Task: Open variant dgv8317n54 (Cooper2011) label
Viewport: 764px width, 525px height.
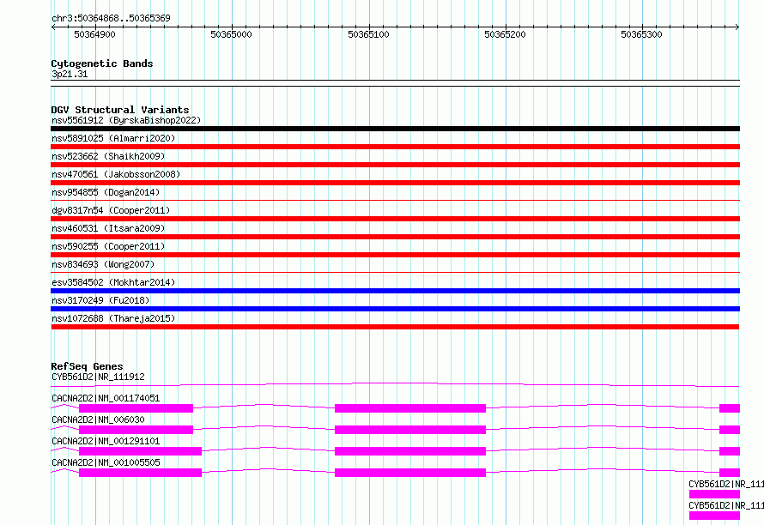Action: [x=111, y=210]
